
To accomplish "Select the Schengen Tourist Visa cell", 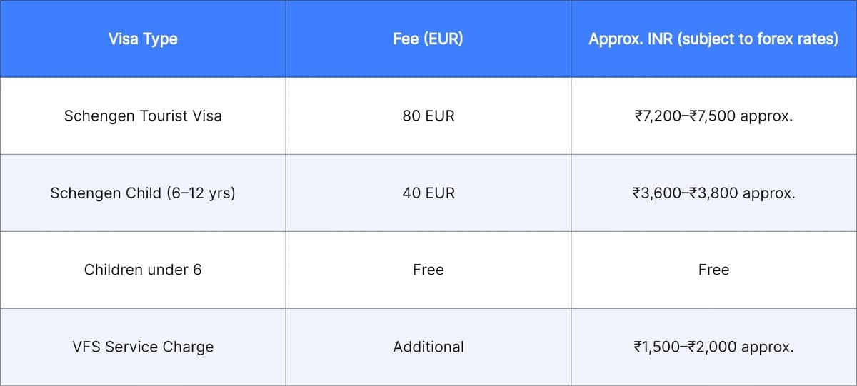I will point(143,116).
